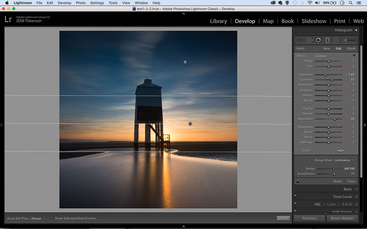Open the Apple menu

pyautogui.click(x=7, y=3)
